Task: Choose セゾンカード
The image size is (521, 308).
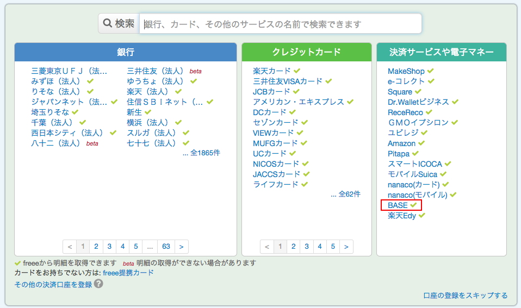Action: (276, 122)
